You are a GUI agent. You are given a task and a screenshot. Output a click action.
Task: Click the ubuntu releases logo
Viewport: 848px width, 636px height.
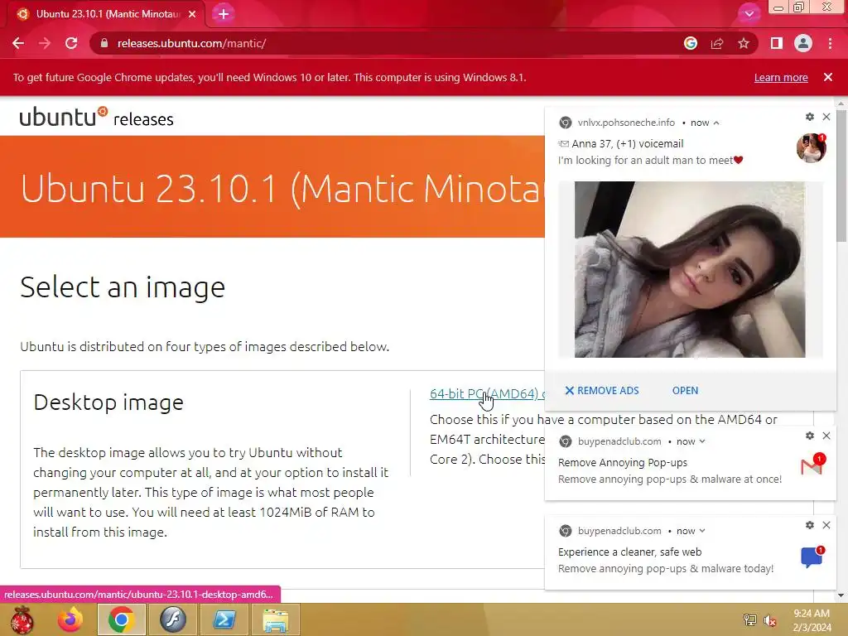[96, 118]
